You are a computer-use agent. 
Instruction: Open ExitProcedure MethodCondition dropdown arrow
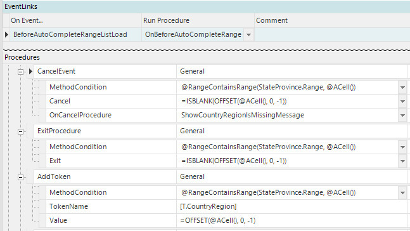pyautogui.click(x=402, y=147)
